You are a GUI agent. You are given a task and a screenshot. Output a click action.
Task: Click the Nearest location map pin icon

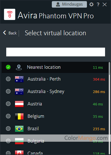click(19, 67)
